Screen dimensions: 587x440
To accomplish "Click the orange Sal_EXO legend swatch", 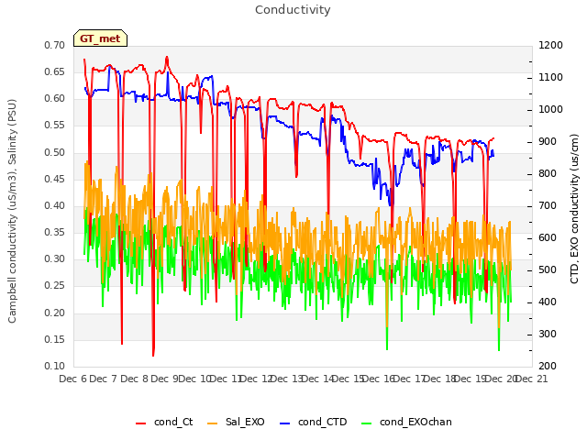I will coord(212,423).
